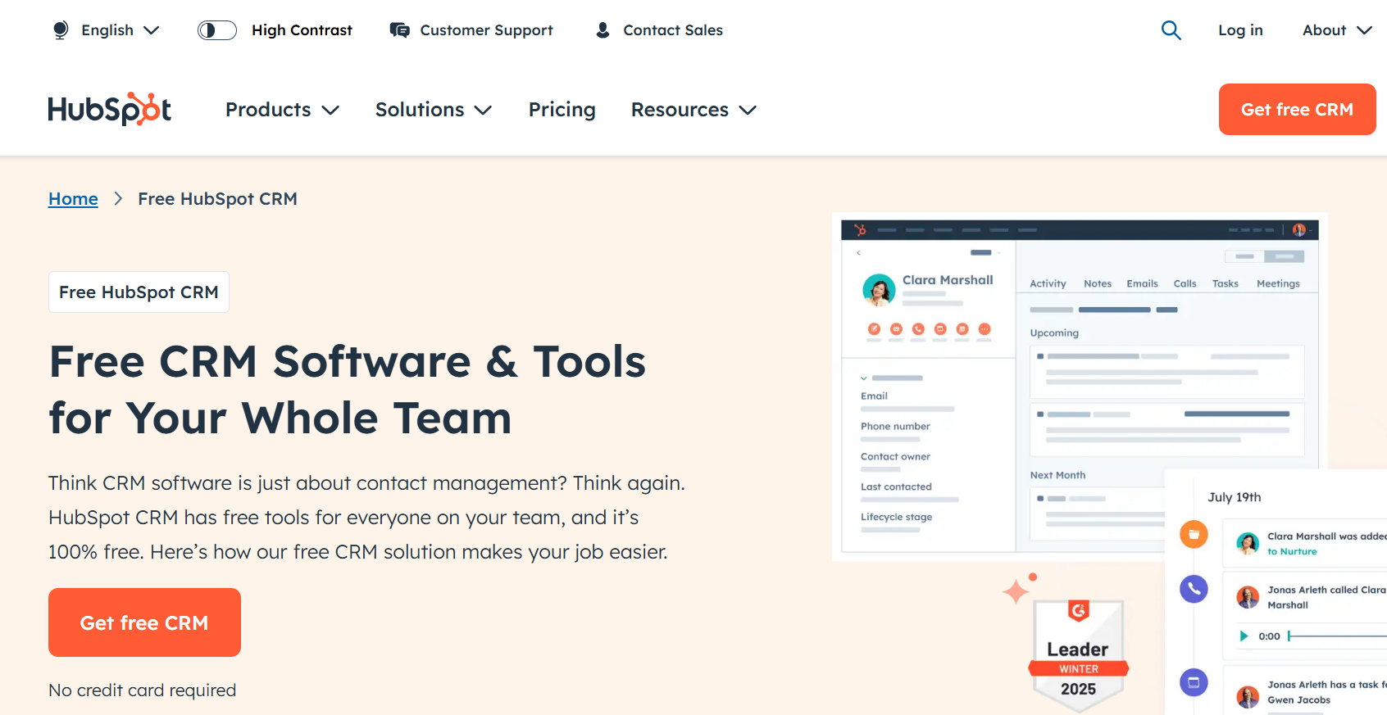
Task: Click the purple phone call timeline icon
Action: click(x=1194, y=588)
